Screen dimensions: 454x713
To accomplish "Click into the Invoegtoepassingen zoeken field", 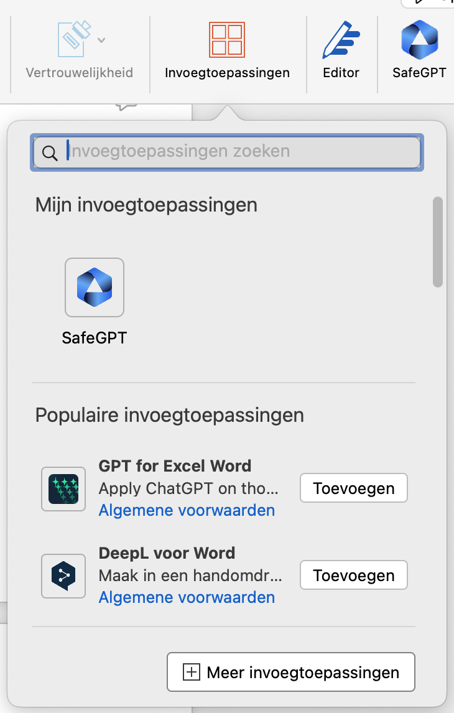I will pos(227,152).
